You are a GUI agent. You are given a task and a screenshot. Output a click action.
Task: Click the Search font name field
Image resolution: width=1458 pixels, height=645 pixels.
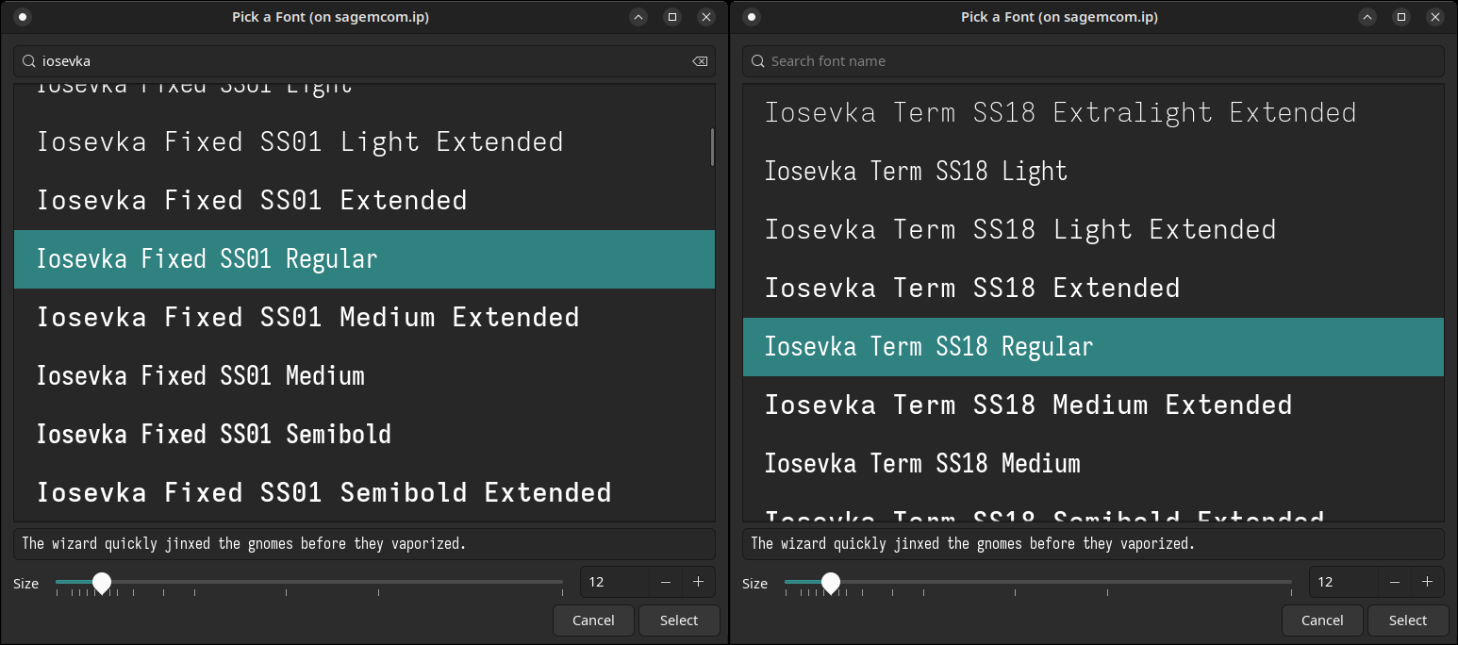[x=1094, y=61]
